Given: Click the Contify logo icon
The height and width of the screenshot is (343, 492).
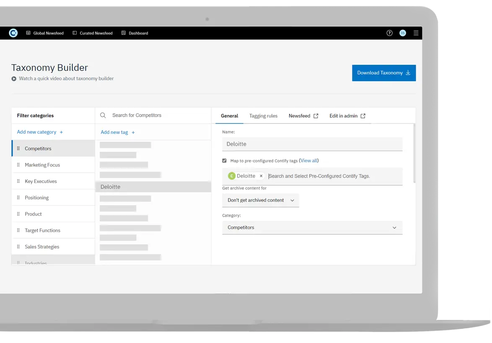Looking at the screenshot, I should click(x=13, y=33).
